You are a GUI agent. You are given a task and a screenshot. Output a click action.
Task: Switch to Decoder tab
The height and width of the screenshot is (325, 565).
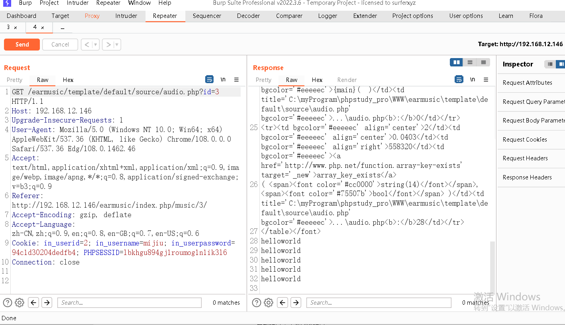248,16
